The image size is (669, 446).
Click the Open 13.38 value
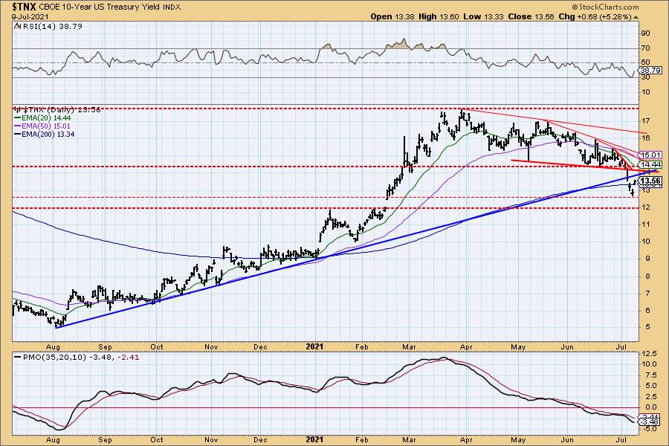tap(392, 16)
